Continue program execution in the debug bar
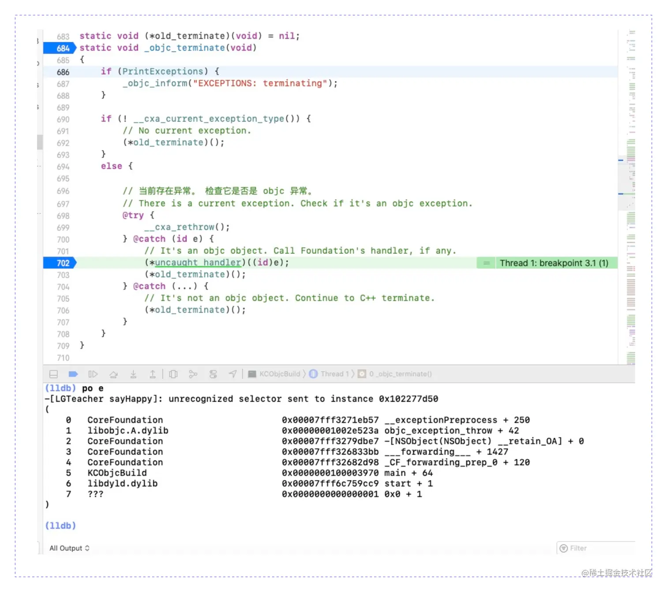This screenshot has width=667, height=592. (93, 374)
